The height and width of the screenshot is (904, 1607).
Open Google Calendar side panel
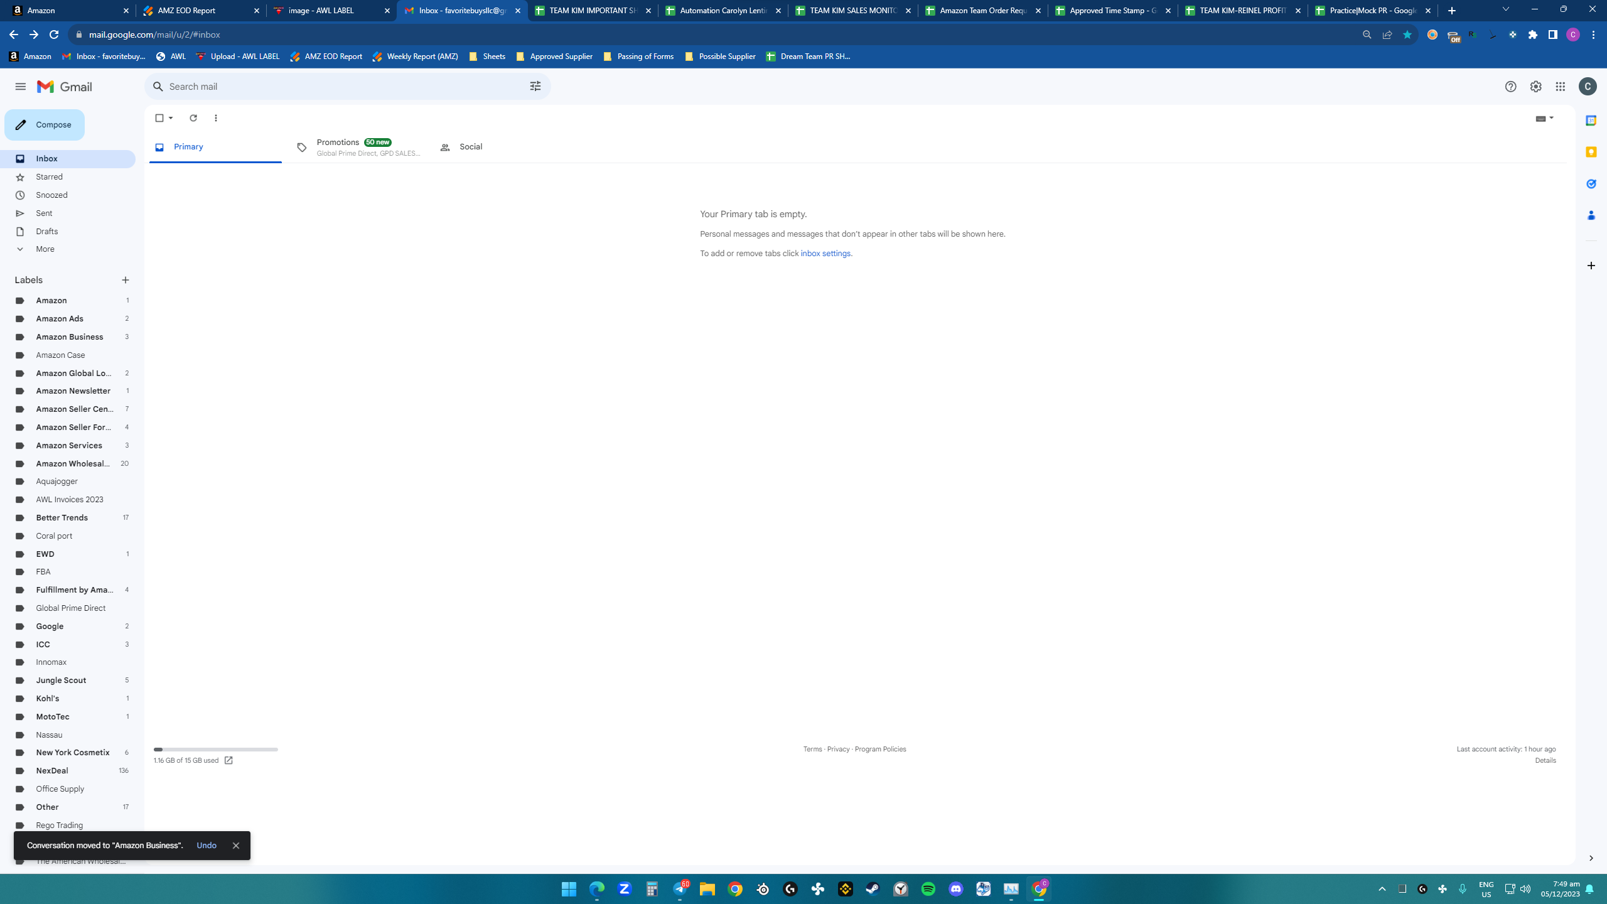(1591, 121)
